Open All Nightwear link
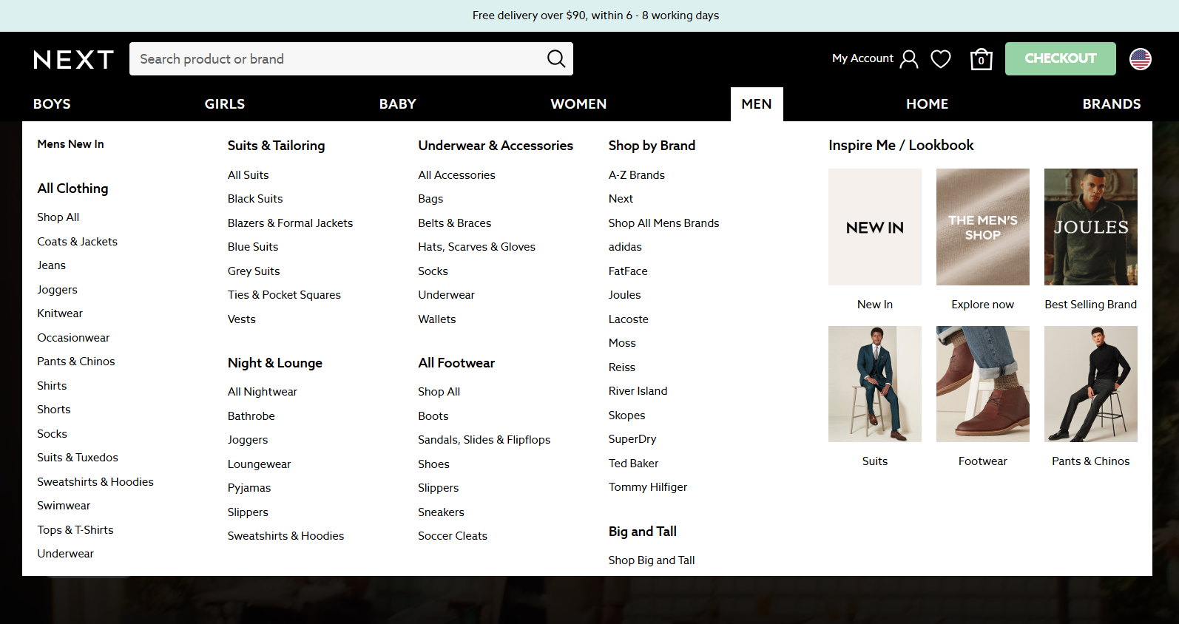1179x624 pixels. [263, 392]
